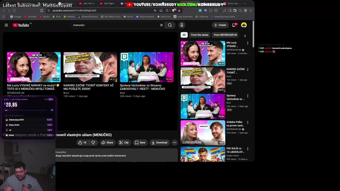Open the account avatar menu
The height and width of the screenshot is (191, 340).
pos(244,25)
